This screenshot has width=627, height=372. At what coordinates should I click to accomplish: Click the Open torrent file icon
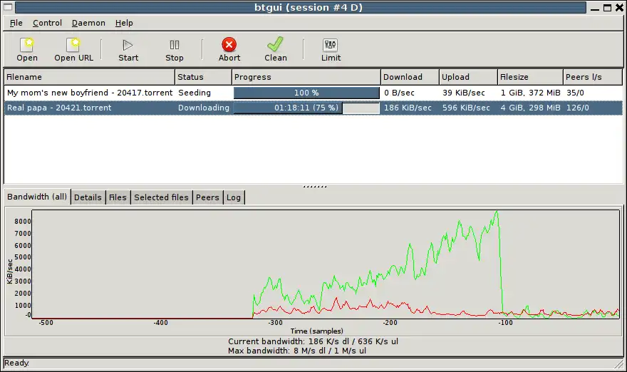[x=27, y=45]
